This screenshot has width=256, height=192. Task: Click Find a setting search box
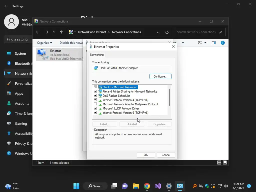pos(18,39)
